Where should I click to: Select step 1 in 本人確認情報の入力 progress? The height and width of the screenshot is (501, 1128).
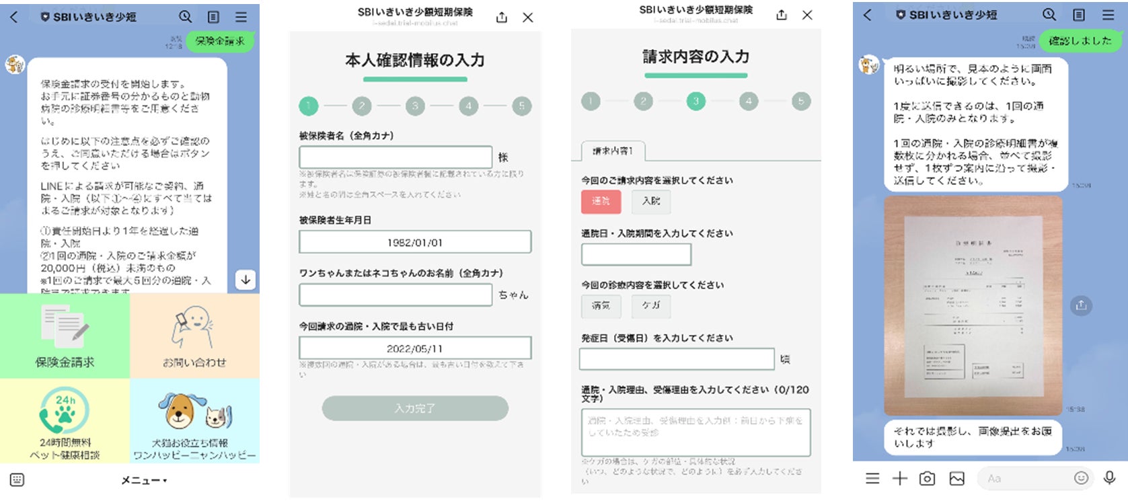[308, 106]
